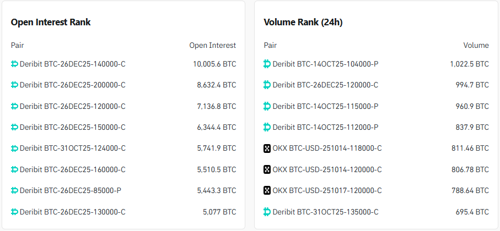Screen dimensions: 500x231
Task: Click the Open Interest Rank heading
Action: (51, 23)
